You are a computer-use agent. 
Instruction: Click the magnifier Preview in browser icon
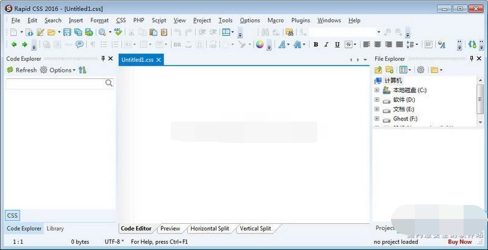102,32
